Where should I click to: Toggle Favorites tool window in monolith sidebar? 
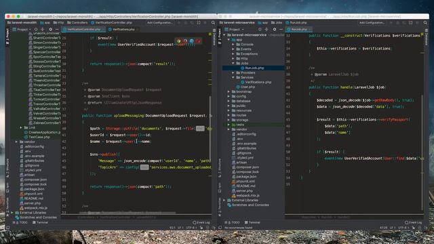[7, 207]
